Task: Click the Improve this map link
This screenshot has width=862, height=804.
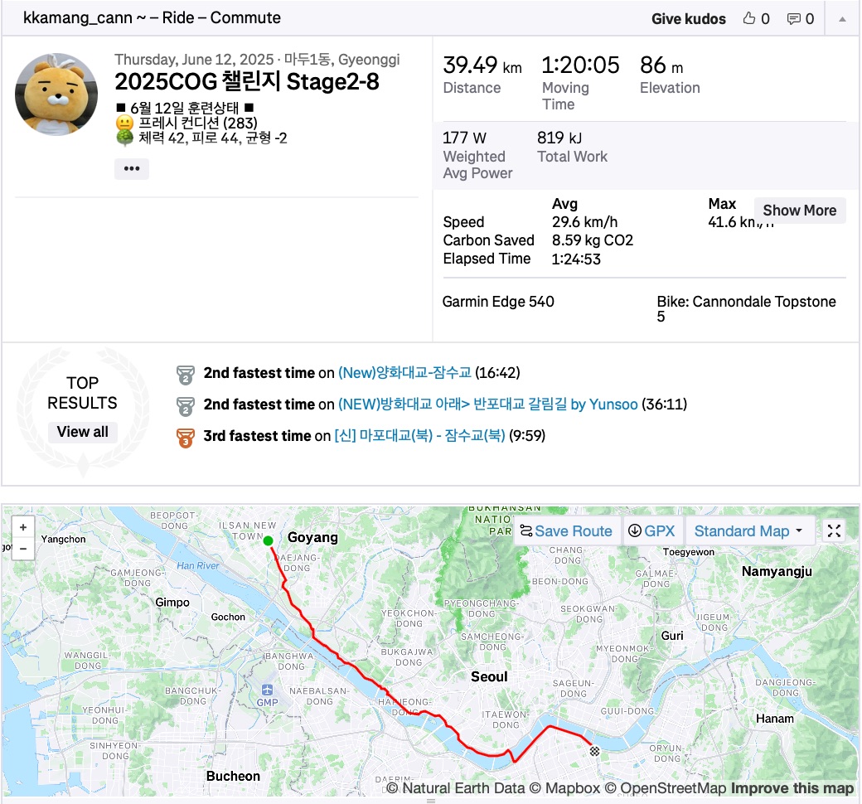Action: pos(792,788)
